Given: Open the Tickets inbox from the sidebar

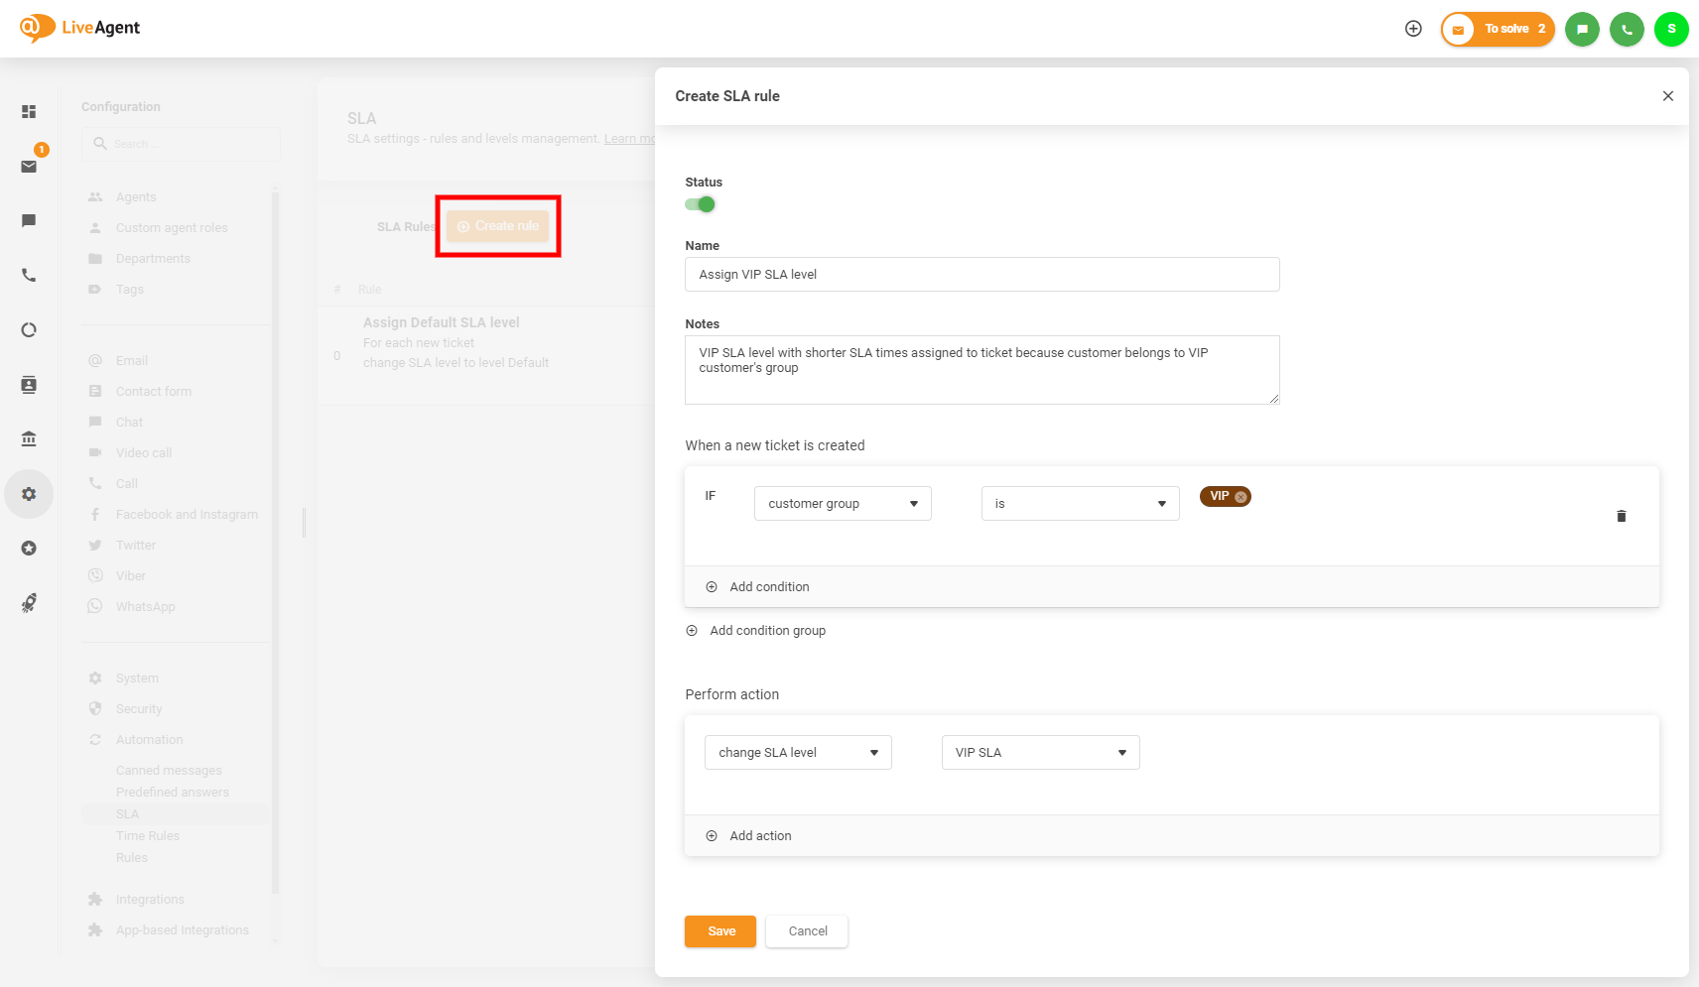Looking at the screenshot, I should (28, 166).
